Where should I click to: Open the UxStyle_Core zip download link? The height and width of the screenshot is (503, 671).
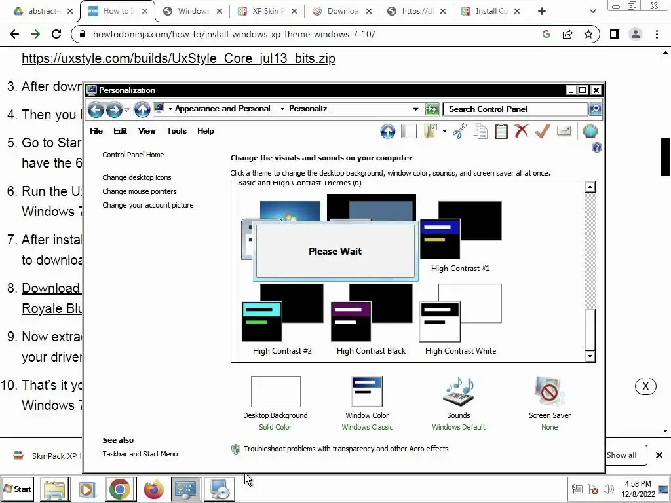pos(178,58)
